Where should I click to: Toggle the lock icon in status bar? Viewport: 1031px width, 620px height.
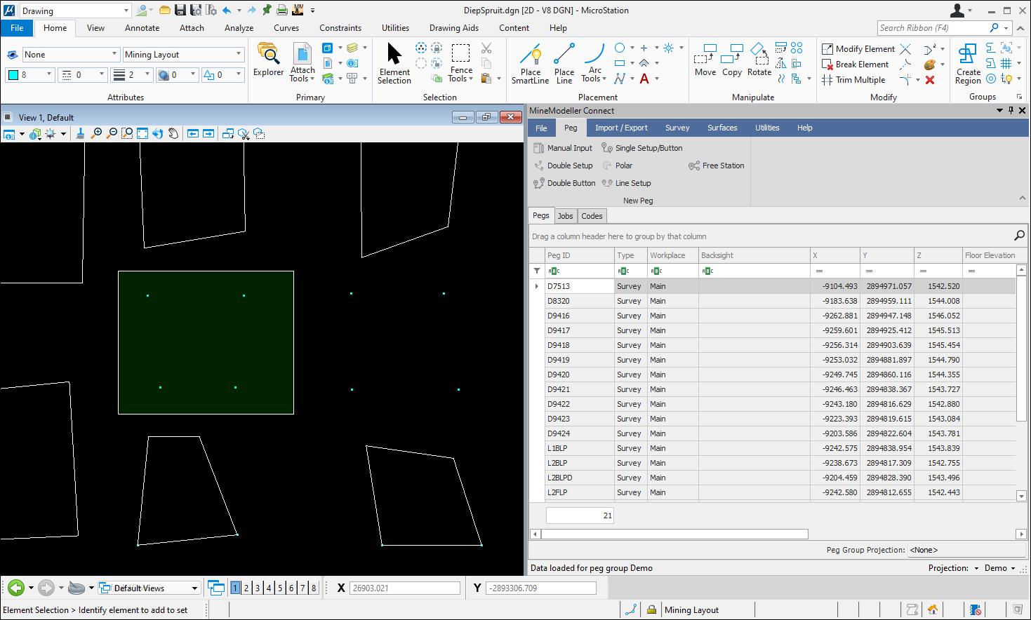tap(651, 609)
